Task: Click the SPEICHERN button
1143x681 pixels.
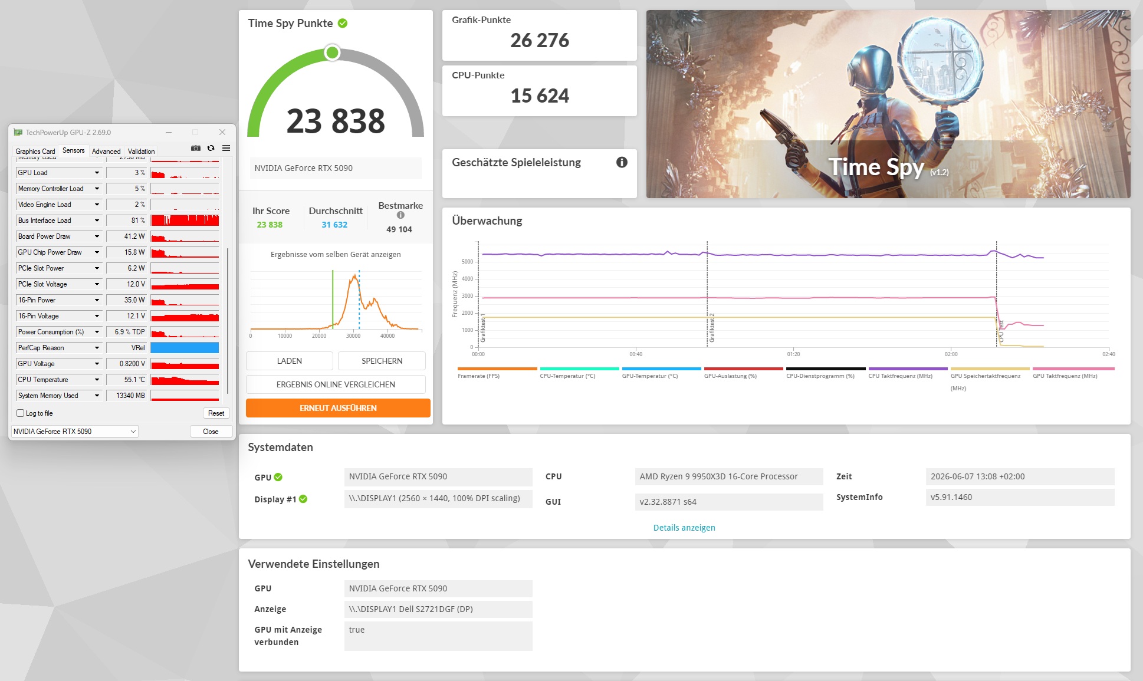Action: [382, 361]
